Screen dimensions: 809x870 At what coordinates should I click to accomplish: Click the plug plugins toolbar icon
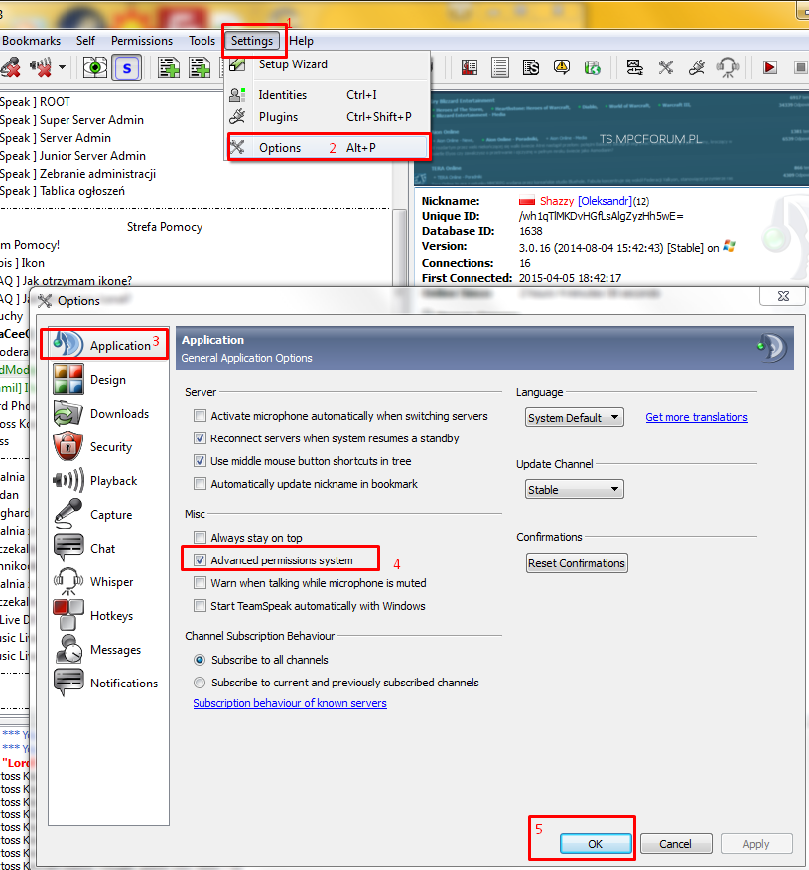tap(696, 67)
